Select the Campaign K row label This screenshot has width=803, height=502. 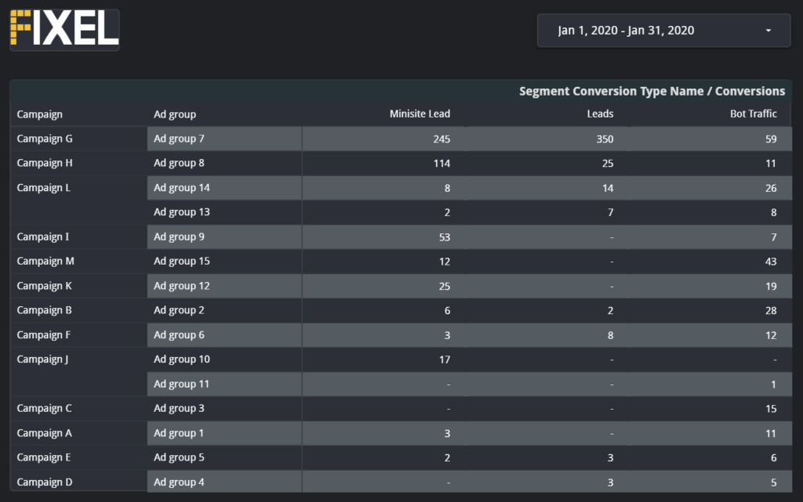pos(44,286)
